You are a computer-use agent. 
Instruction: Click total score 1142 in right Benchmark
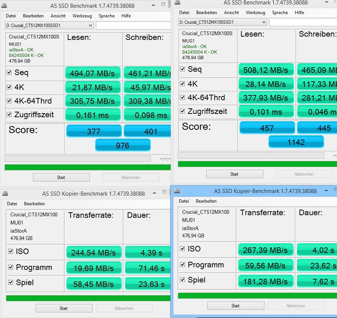296,142
